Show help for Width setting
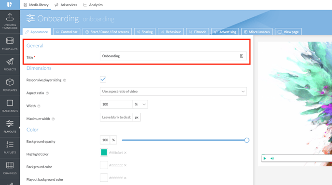332x185 pixels. coord(39,106)
